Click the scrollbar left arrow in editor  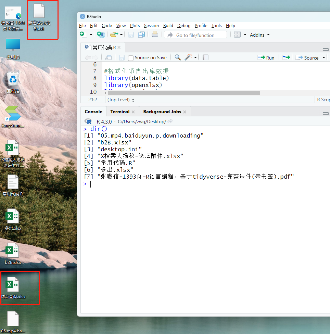pos(105,93)
